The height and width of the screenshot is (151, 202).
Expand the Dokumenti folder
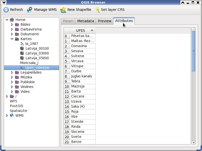click(12, 34)
